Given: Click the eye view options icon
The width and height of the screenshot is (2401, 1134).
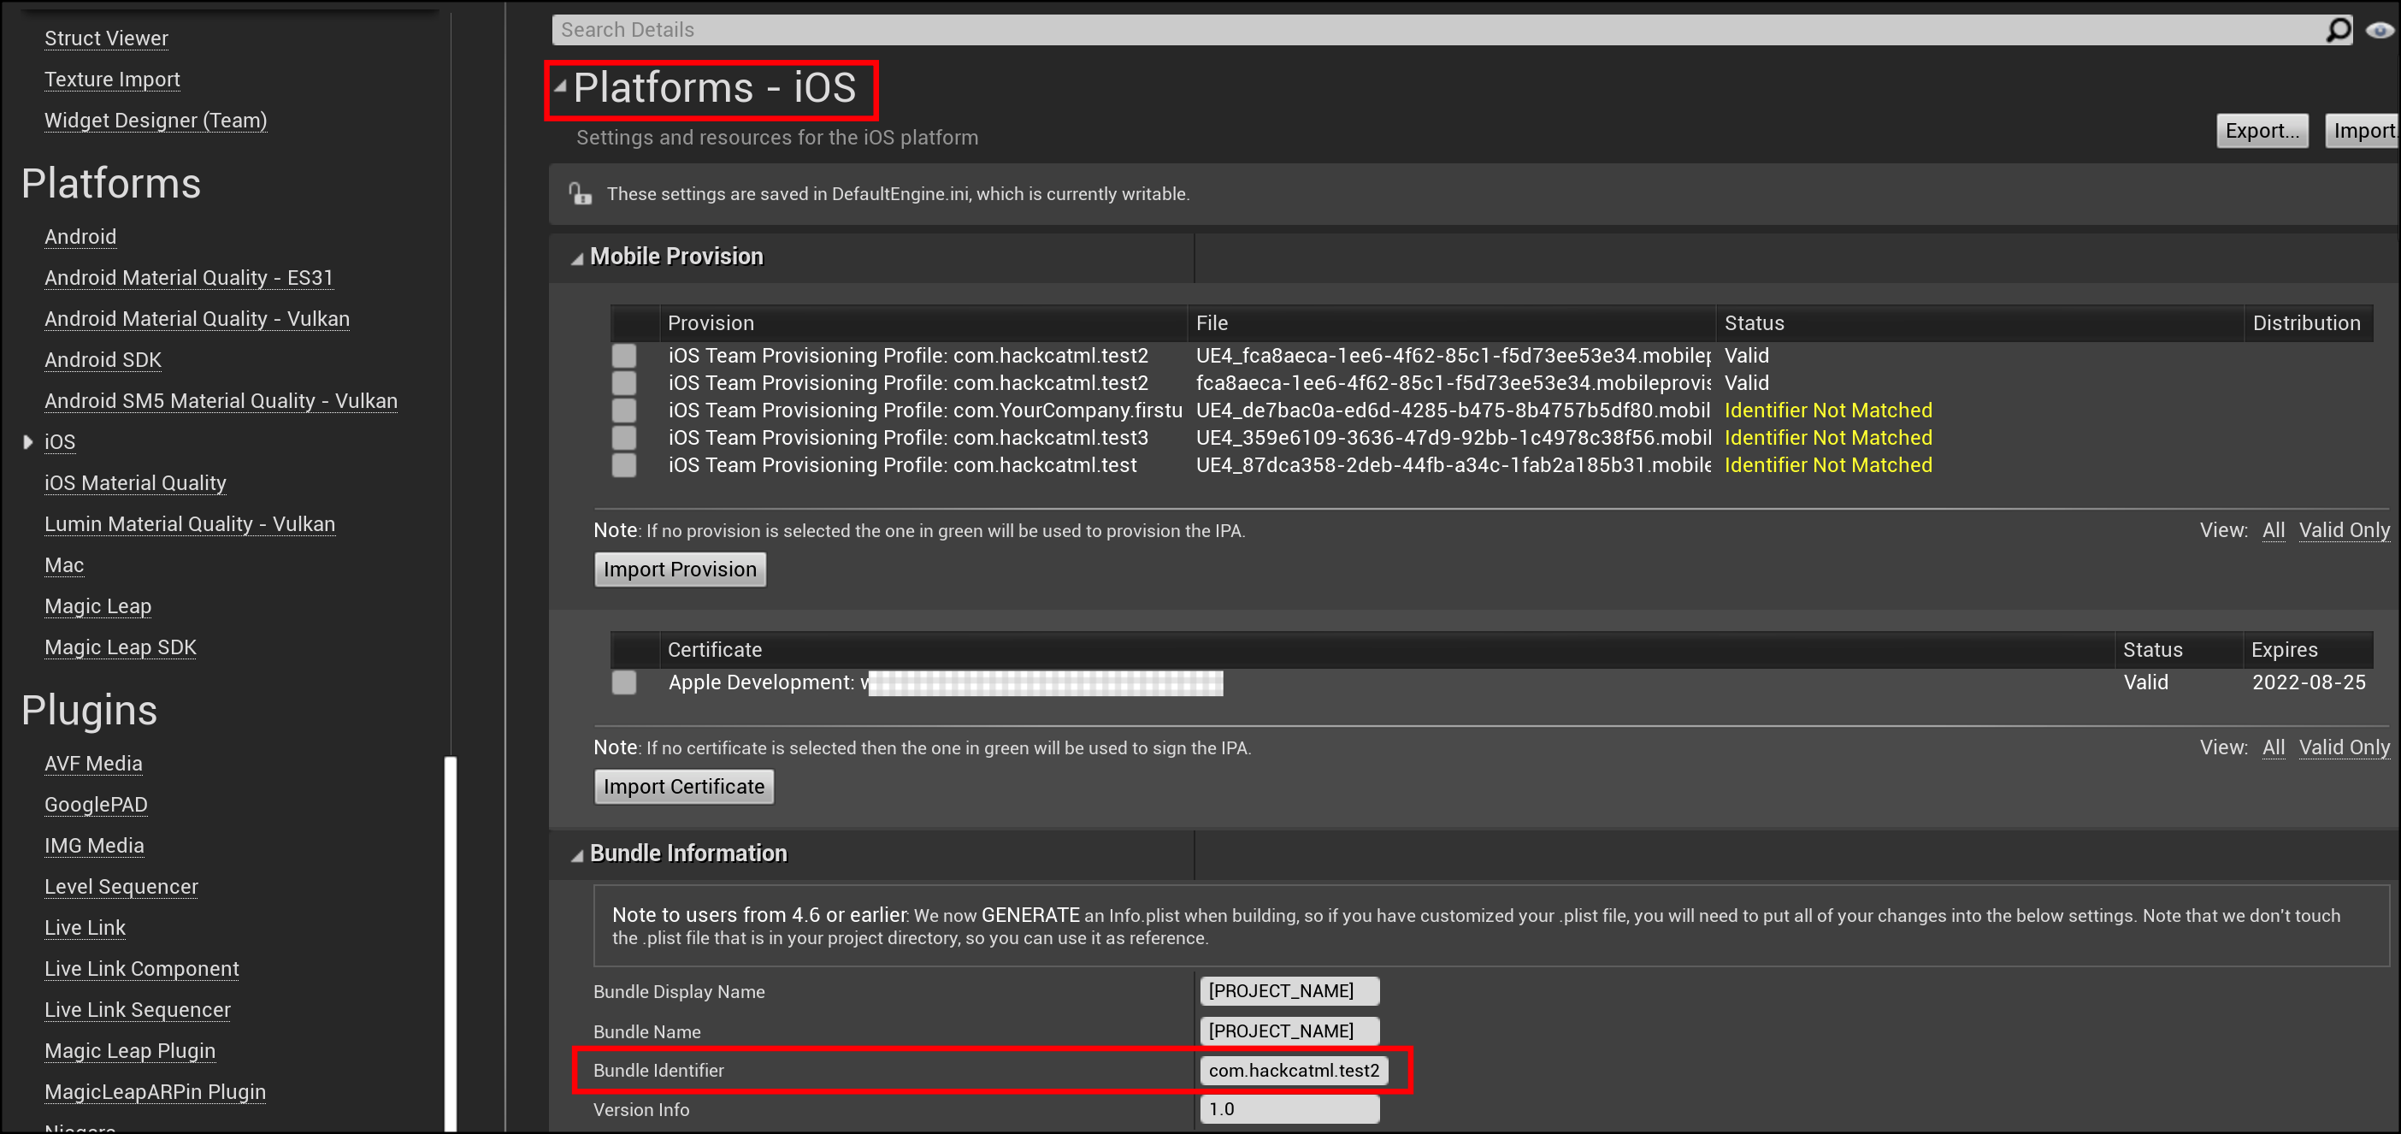Looking at the screenshot, I should click(2379, 31).
